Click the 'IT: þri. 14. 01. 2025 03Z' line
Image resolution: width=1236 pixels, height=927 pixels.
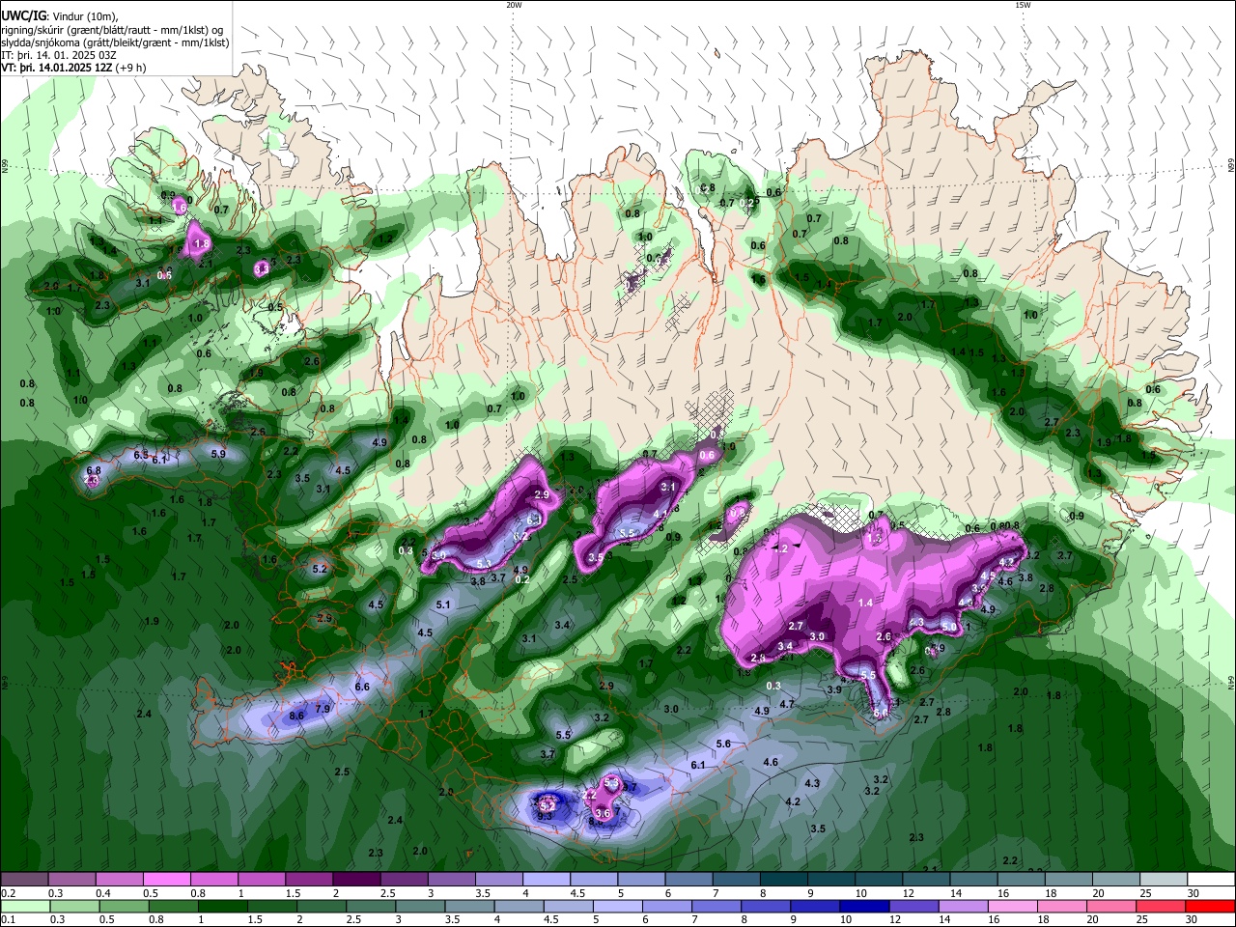click(59, 55)
